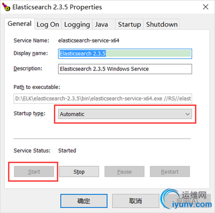The height and width of the screenshot is (213, 215).
Task: Switch to the Shutdown tab
Action: [x=161, y=24]
